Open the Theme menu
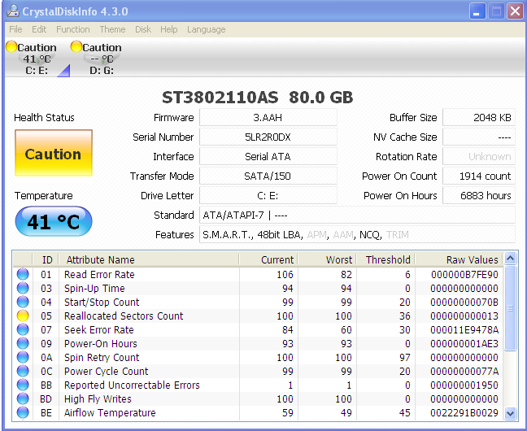527x431 pixels. click(x=112, y=29)
